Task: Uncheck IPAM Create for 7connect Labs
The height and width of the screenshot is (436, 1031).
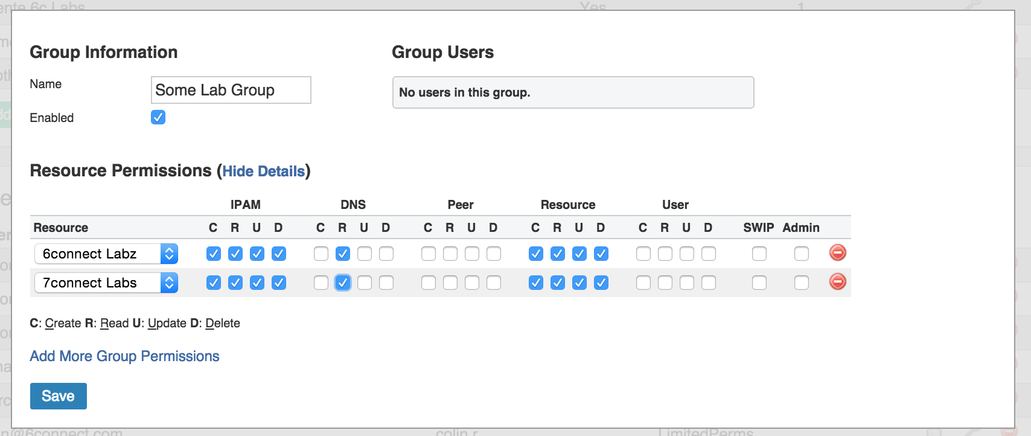Action: click(x=213, y=283)
